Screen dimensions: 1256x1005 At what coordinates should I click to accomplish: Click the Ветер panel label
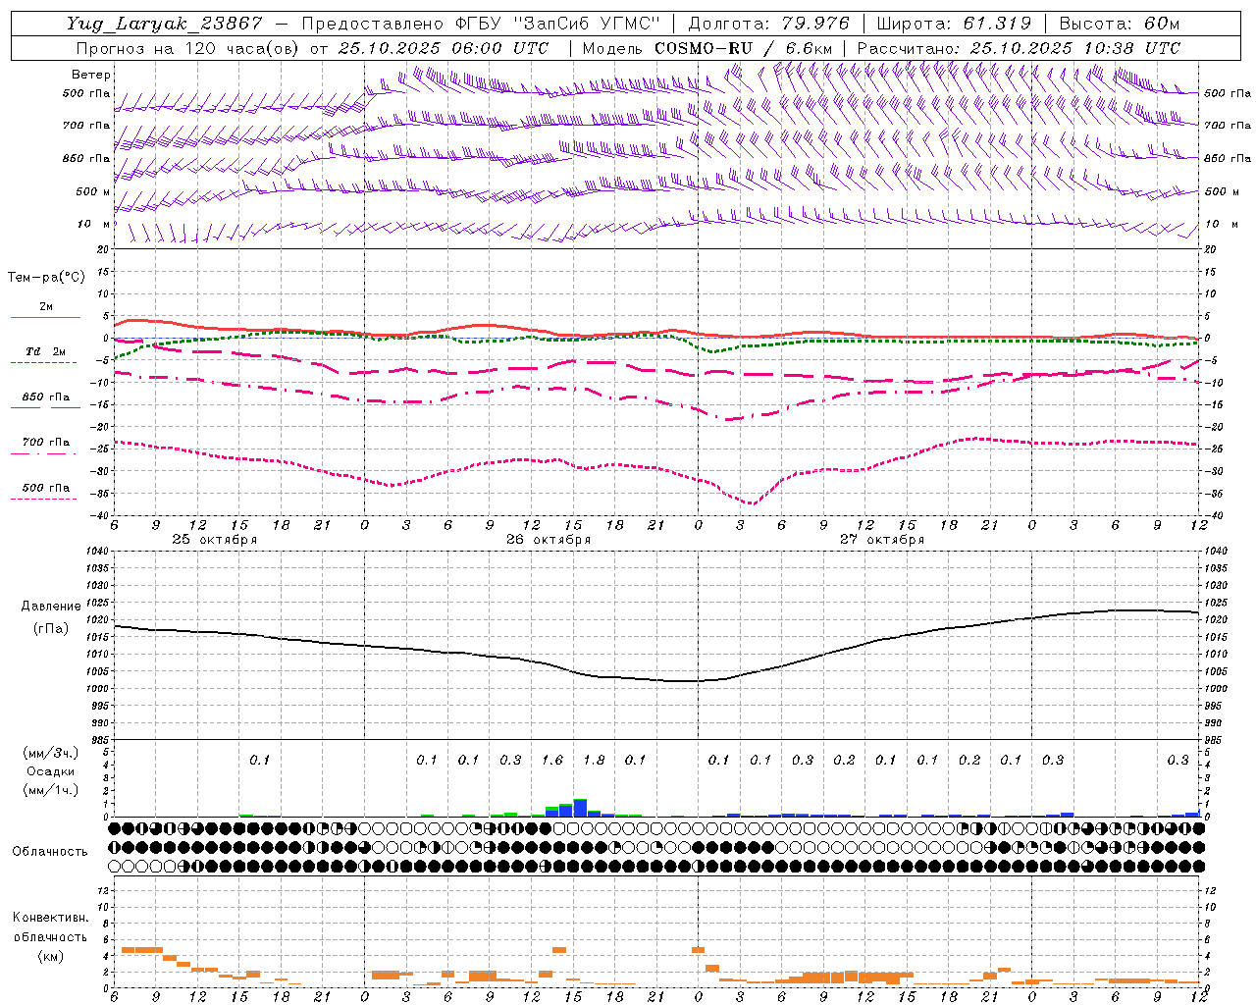[91, 75]
